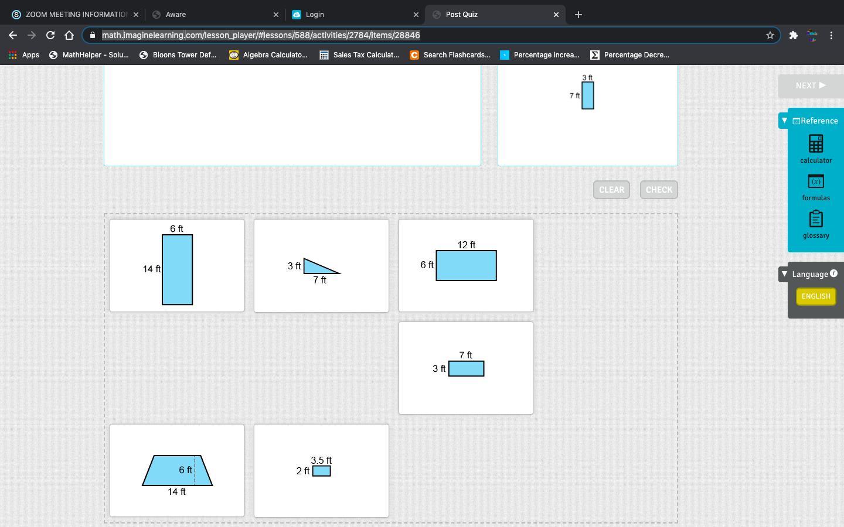
Task: Open the Search Flashcards... bookmark
Action: (x=450, y=55)
